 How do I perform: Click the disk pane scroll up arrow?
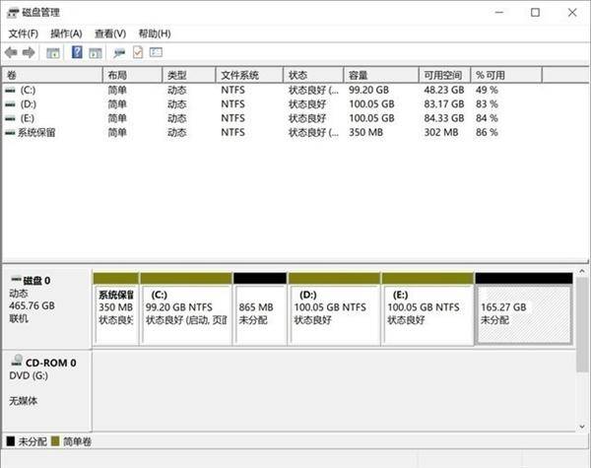coord(582,271)
